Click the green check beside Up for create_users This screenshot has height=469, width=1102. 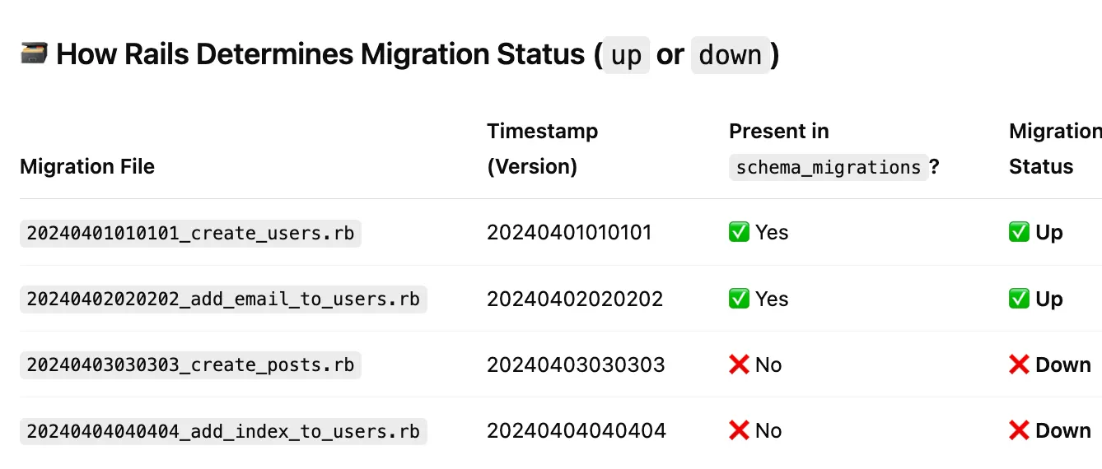[x=1019, y=233]
